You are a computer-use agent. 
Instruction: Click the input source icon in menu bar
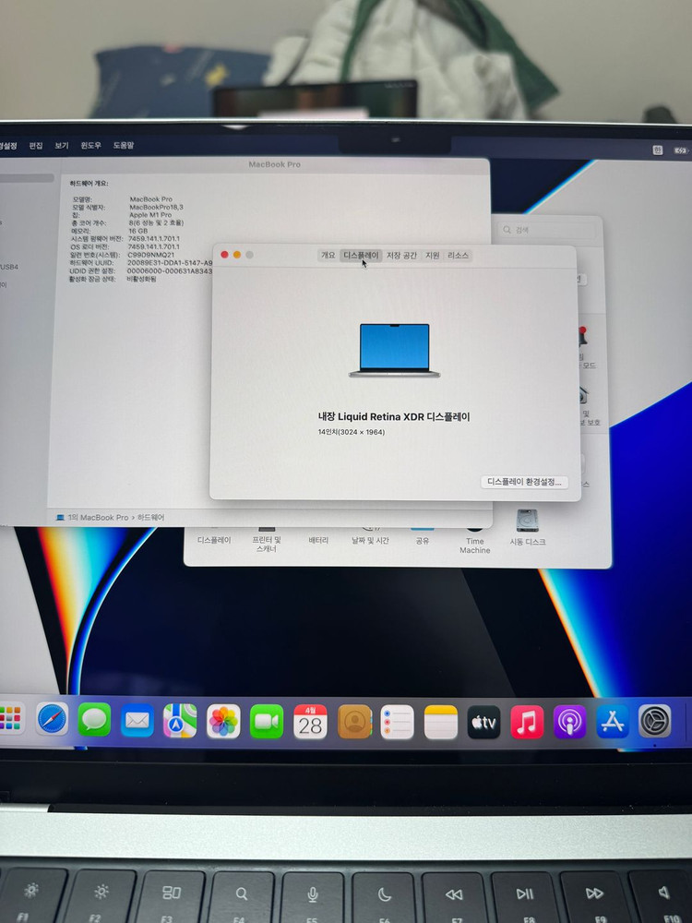point(657,150)
